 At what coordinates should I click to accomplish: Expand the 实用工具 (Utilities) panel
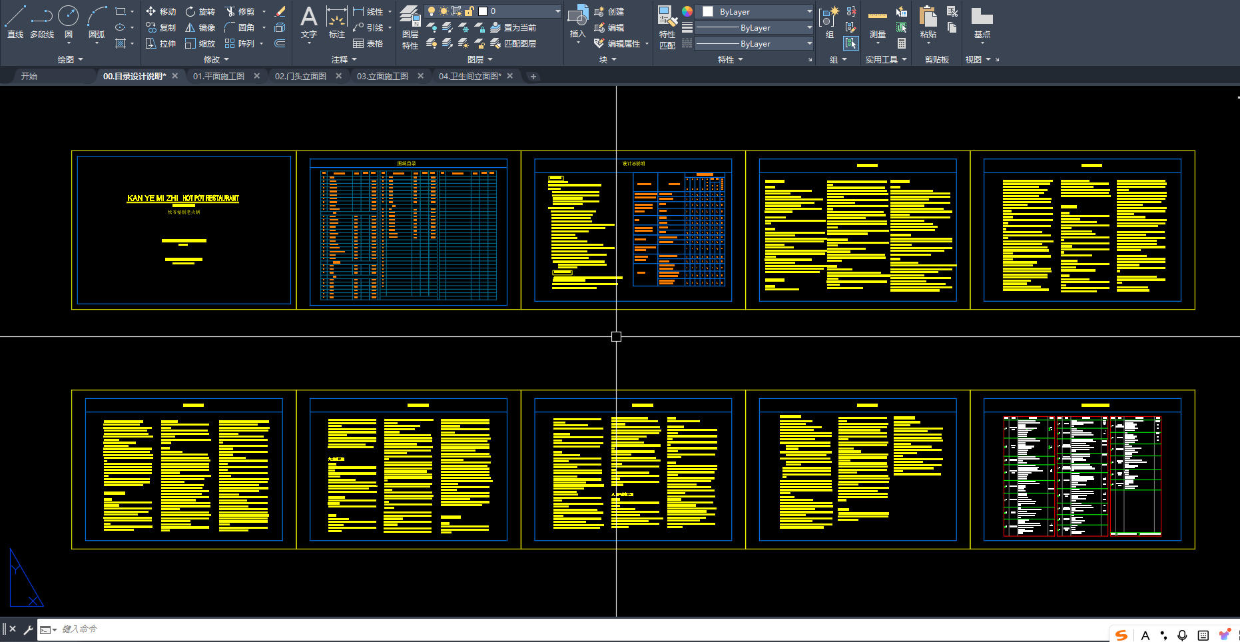886,59
